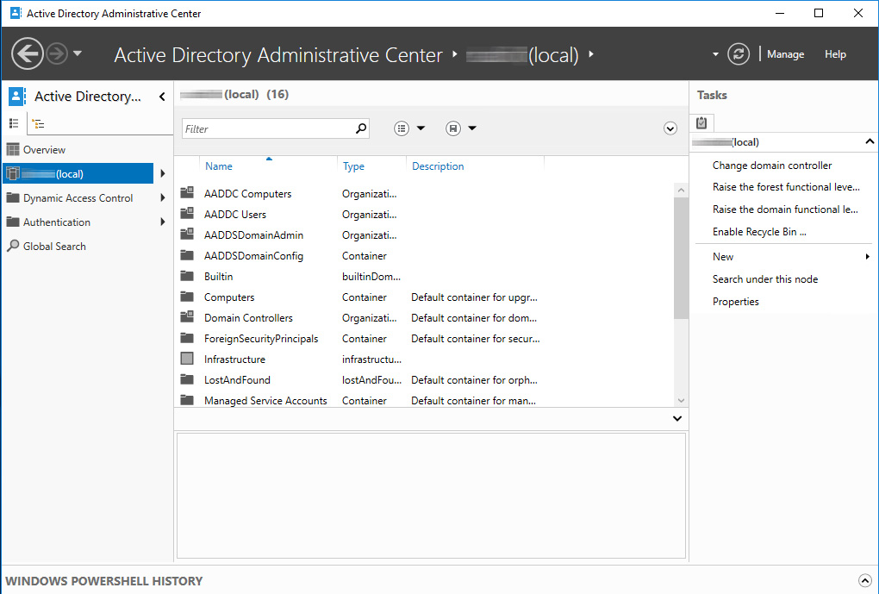Select the Infrastructure object icon
Screen dimensions: 879x594
(x=187, y=359)
